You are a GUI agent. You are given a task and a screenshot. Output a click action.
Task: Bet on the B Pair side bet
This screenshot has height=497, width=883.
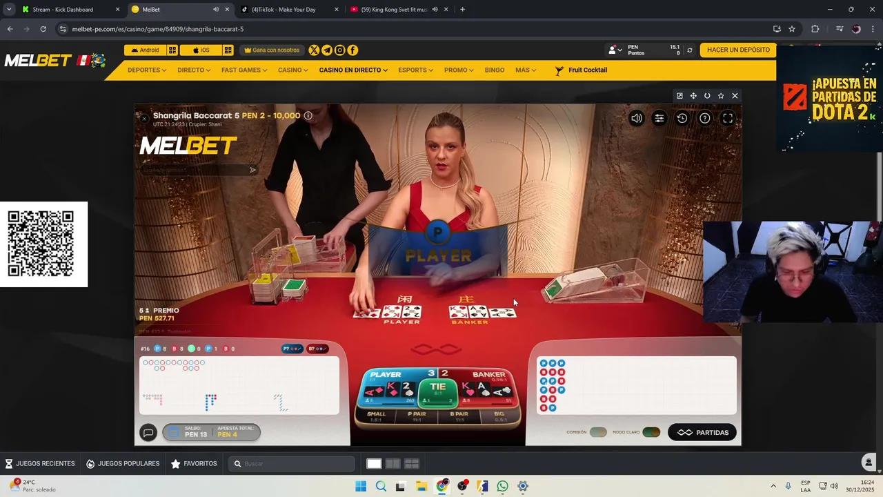click(x=459, y=416)
